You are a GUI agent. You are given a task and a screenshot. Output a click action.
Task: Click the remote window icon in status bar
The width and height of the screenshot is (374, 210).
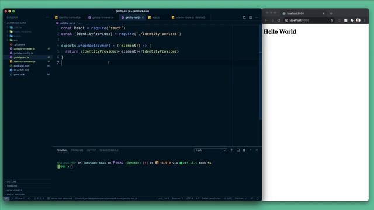click(x=6, y=198)
